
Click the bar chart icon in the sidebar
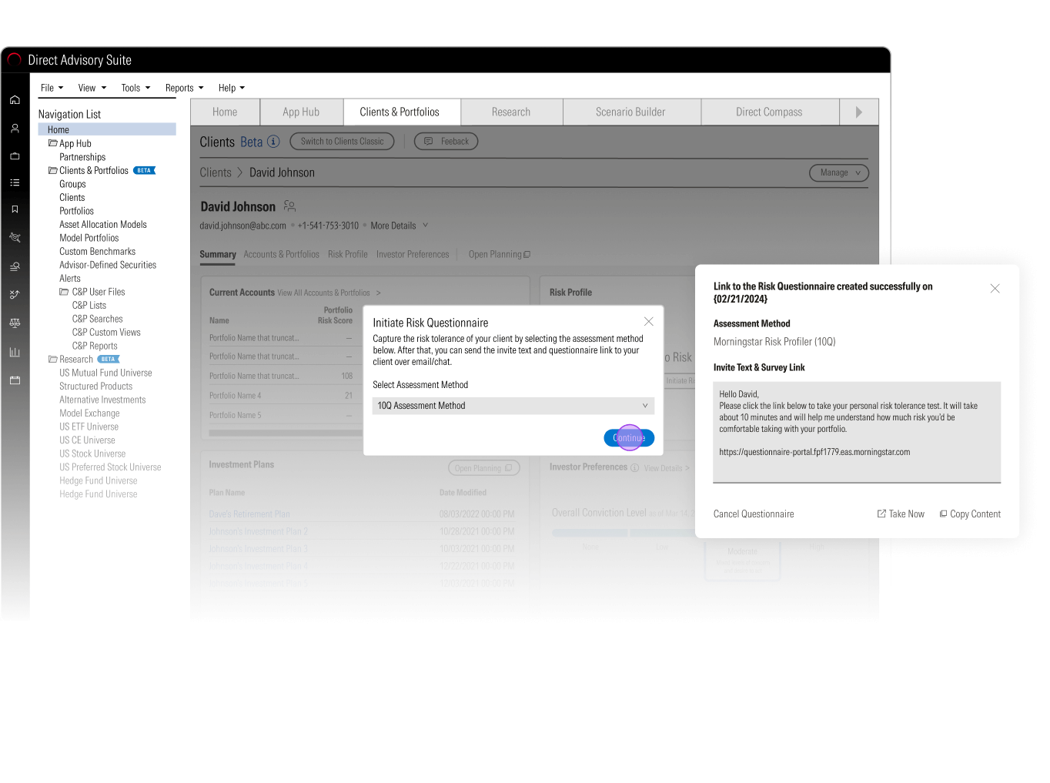(x=15, y=352)
